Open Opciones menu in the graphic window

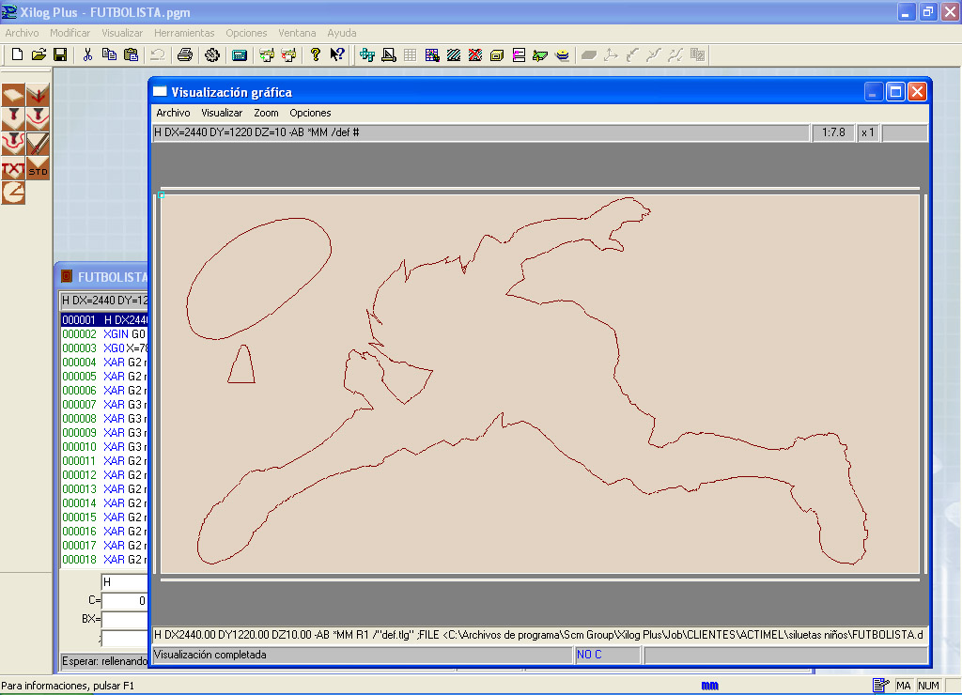(x=310, y=113)
